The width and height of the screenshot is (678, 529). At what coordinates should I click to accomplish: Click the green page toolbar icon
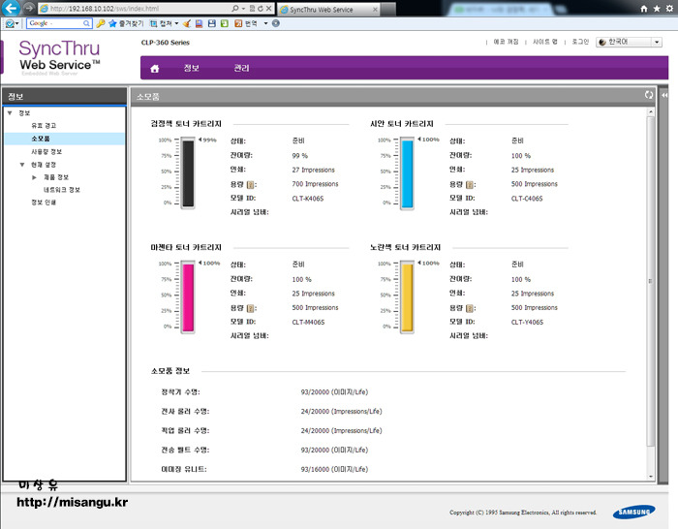(x=225, y=23)
